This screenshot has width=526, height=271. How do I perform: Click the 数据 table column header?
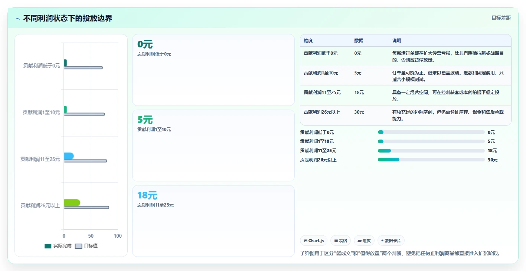coord(359,41)
